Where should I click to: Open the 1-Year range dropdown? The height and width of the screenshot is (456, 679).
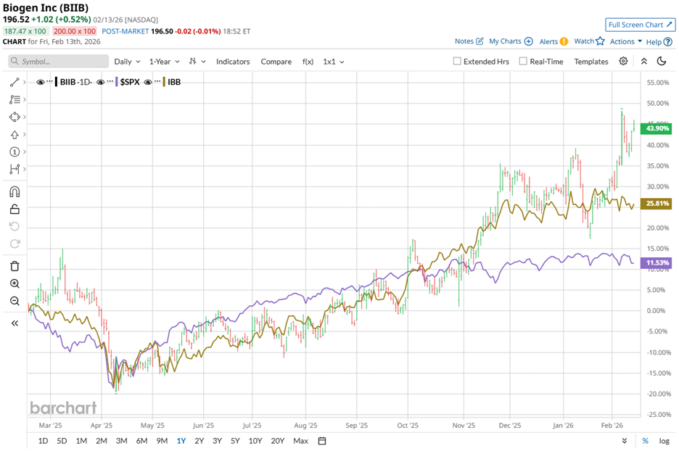161,62
